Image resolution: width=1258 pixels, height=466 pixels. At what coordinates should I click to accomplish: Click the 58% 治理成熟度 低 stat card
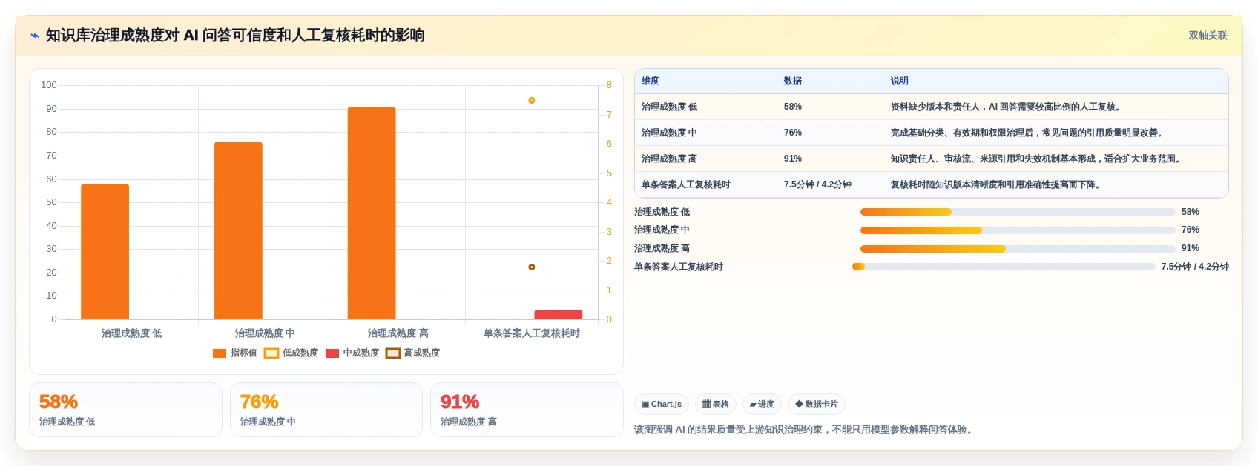tap(125, 410)
